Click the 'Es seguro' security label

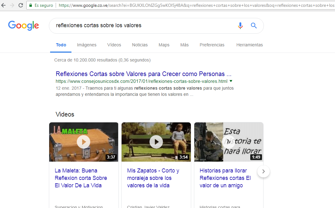(x=44, y=5)
